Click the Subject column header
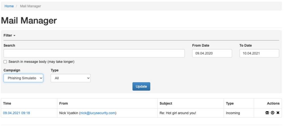 166,103
